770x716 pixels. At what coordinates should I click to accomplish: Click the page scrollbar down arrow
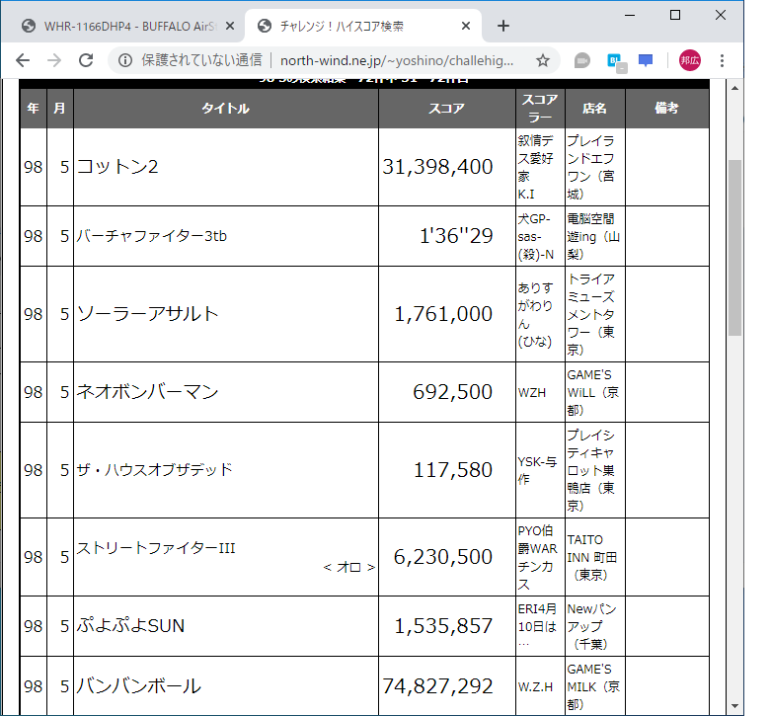point(734,706)
